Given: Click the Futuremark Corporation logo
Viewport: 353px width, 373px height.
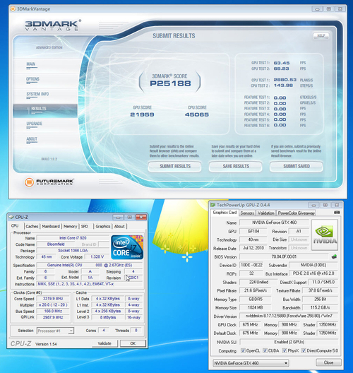Looking at the screenshot, I should [49, 182].
